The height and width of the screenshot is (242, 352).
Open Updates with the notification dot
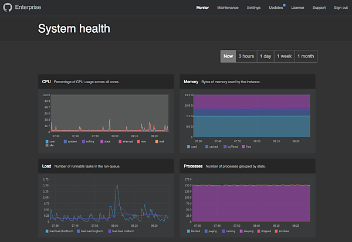tap(276, 8)
